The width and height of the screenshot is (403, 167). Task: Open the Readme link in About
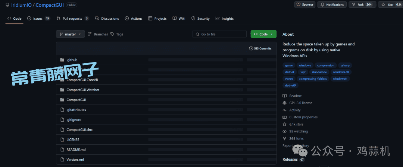tap(292, 96)
